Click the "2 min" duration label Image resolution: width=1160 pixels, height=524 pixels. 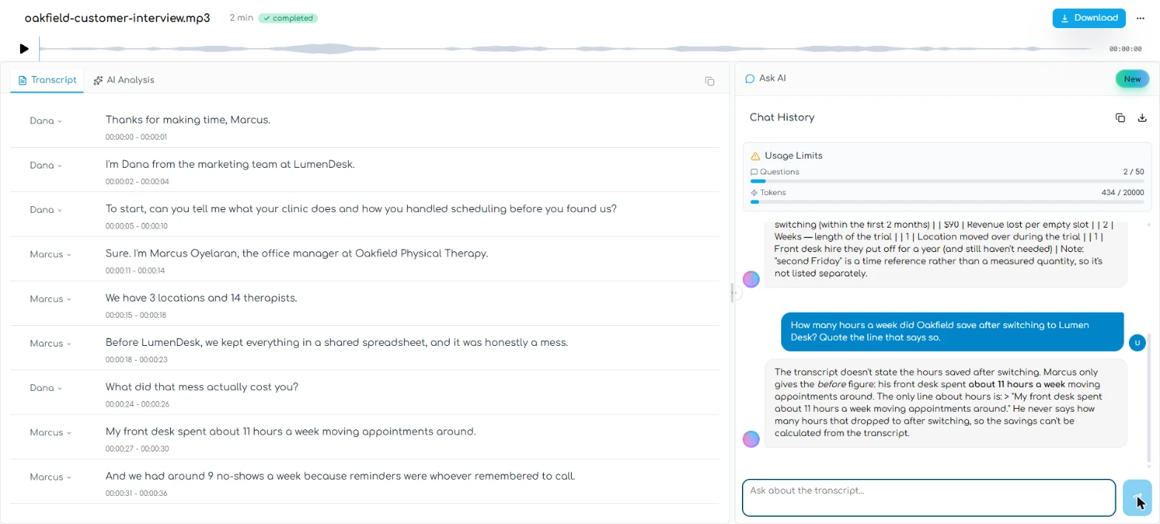[241, 18]
